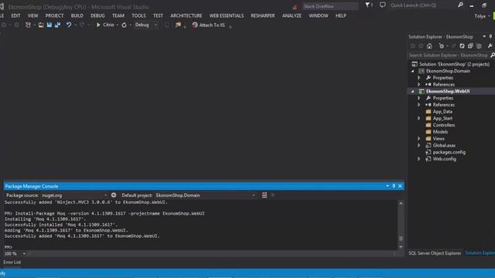
Task: Open the WINDOW menu
Action: tap(318, 15)
